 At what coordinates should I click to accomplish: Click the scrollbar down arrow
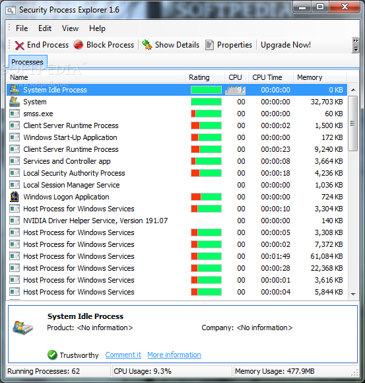point(353,295)
